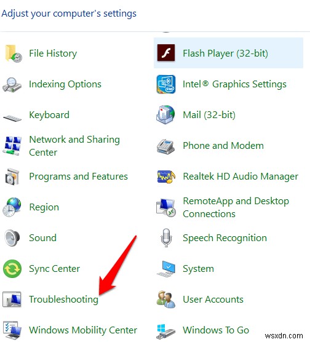Open the Sound settings link
Viewport: 310px width, 342px height.
[x=43, y=238]
